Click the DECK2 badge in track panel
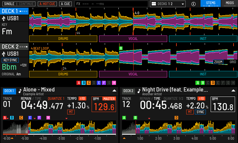Image resolution: width=238 pixels, height=143 pixels. coord(128,91)
